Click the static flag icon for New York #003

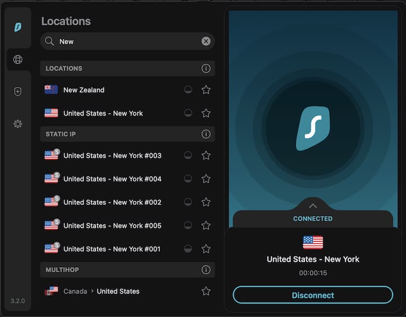tap(52, 155)
